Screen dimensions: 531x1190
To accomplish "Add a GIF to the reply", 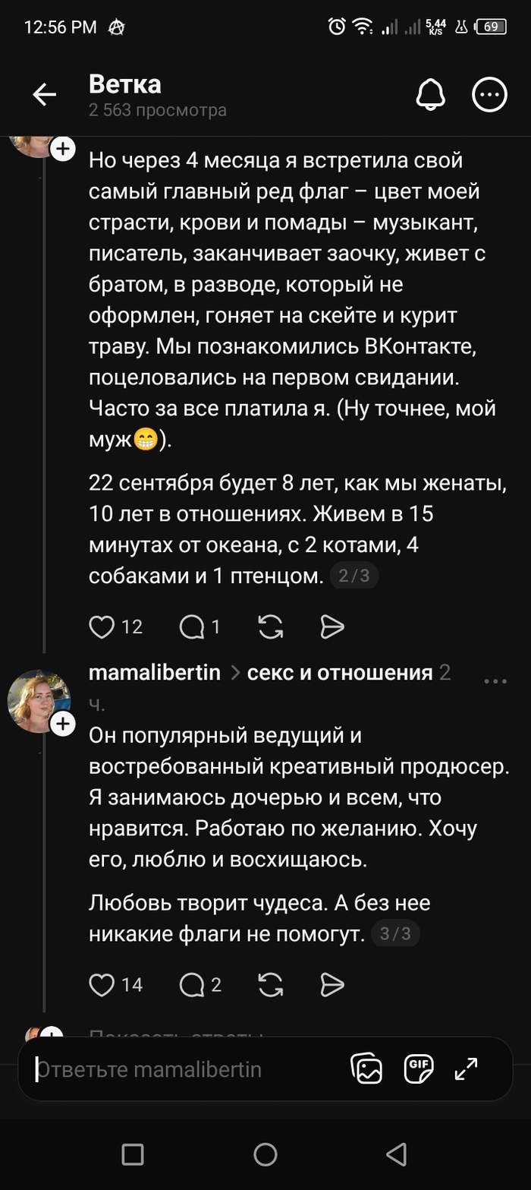I will point(418,1069).
